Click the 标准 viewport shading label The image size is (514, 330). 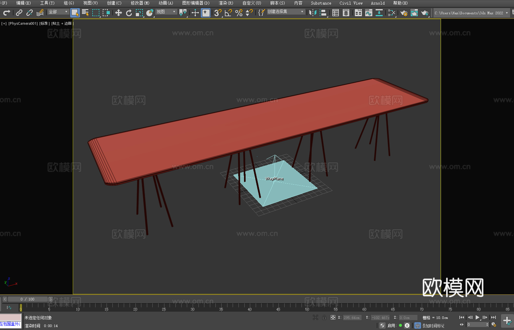click(x=45, y=23)
